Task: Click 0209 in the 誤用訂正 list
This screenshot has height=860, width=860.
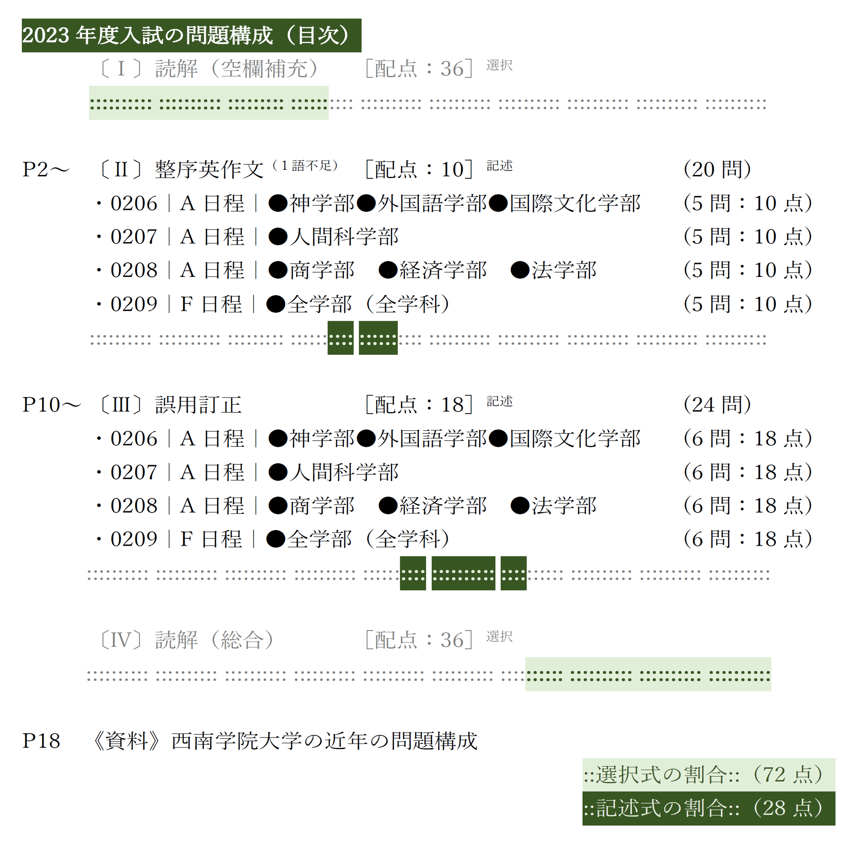Action: pyautogui.click(x=134, y=539)
